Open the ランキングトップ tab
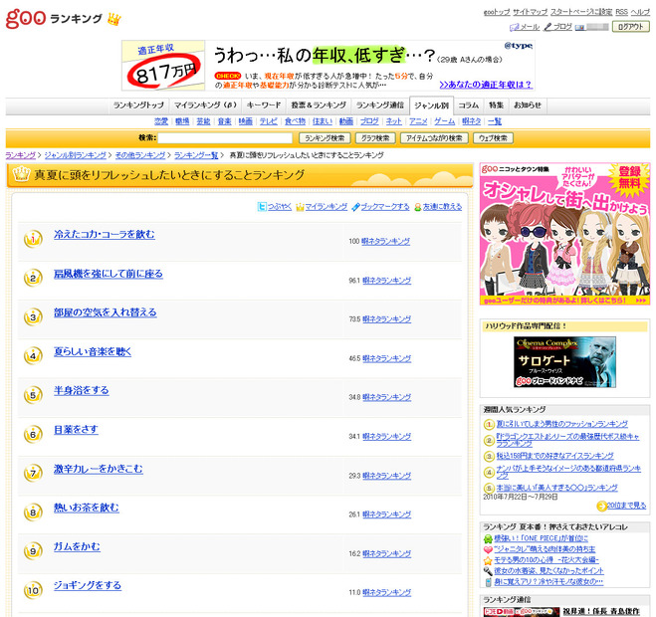The width and height of the screenshot is (656, 617). coord(138,105)
